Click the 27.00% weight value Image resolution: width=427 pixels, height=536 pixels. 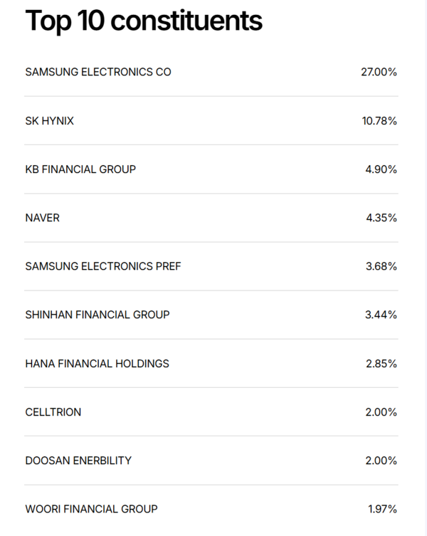[x=379, y=72]
